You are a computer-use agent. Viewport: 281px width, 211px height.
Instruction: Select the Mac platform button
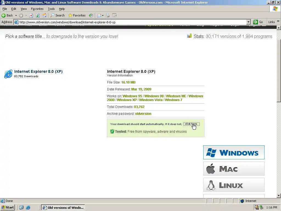tap(234, 169)
